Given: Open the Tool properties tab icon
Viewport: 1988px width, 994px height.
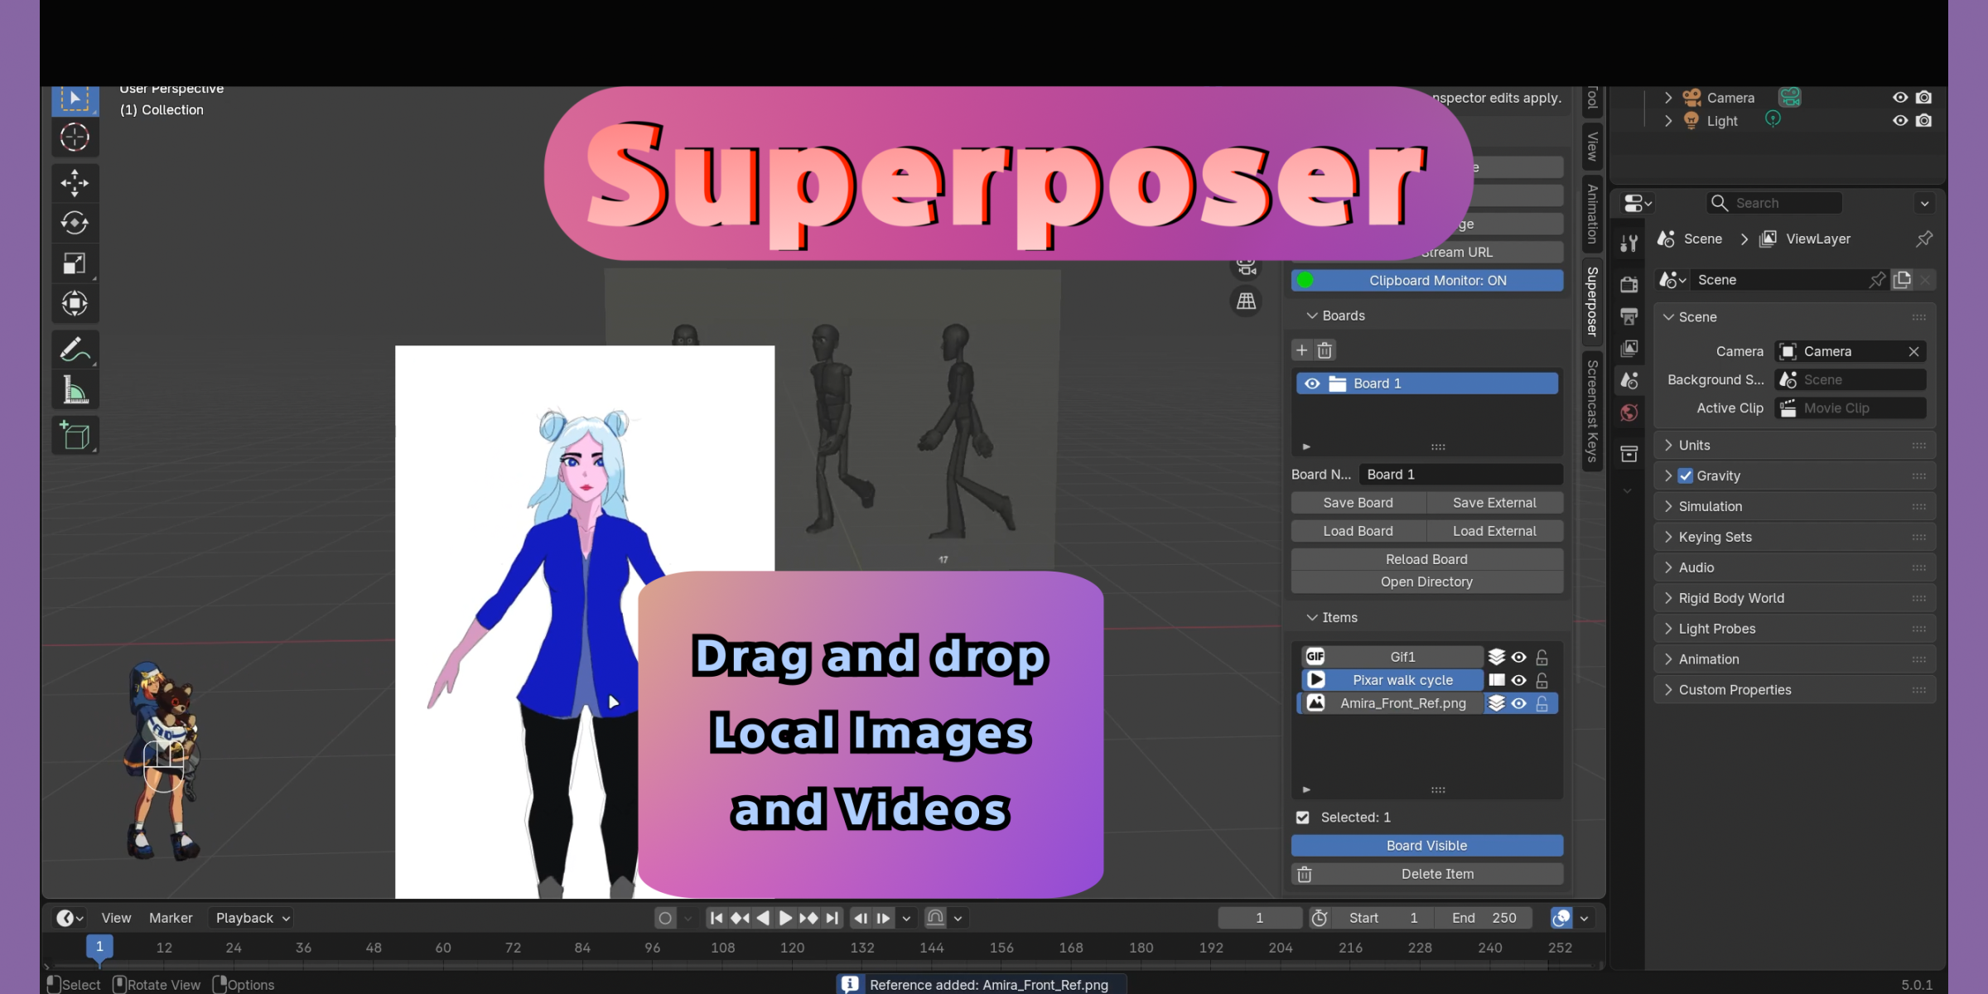Looking at the screenshot, I should tap(1629, 244).
